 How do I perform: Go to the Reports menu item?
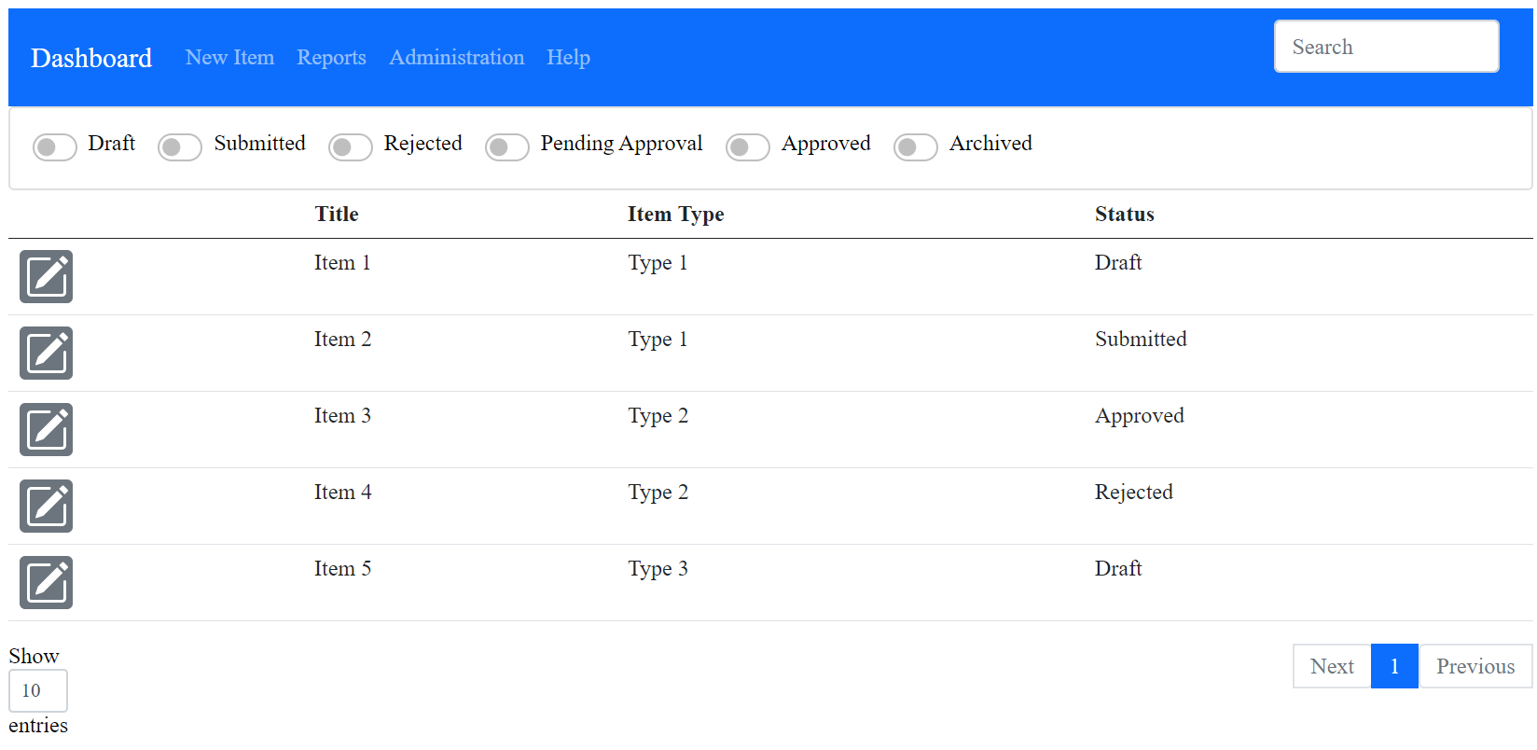coord(331,57)
